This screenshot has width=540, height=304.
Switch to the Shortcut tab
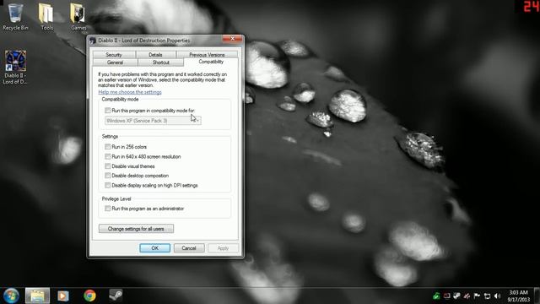tap(161, 62)
